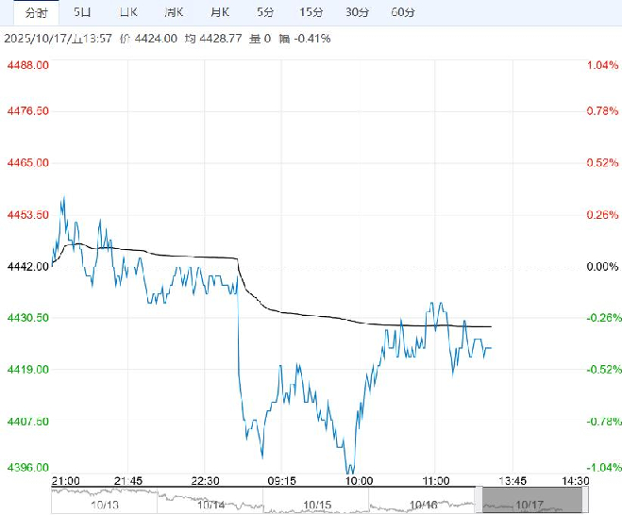Click the black average price line
This screenshot has height=515, width=622.
189,256
